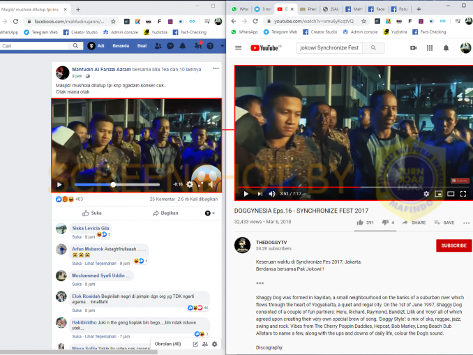Screen dimensions: 473x355
Task: Click YouTube search magnifier button
Action: (x=373, y=47)
